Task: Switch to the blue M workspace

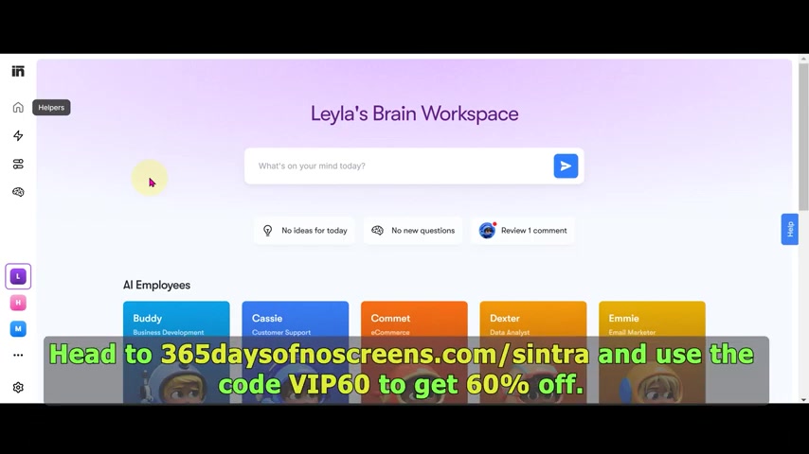Action: tap(18, 329)
